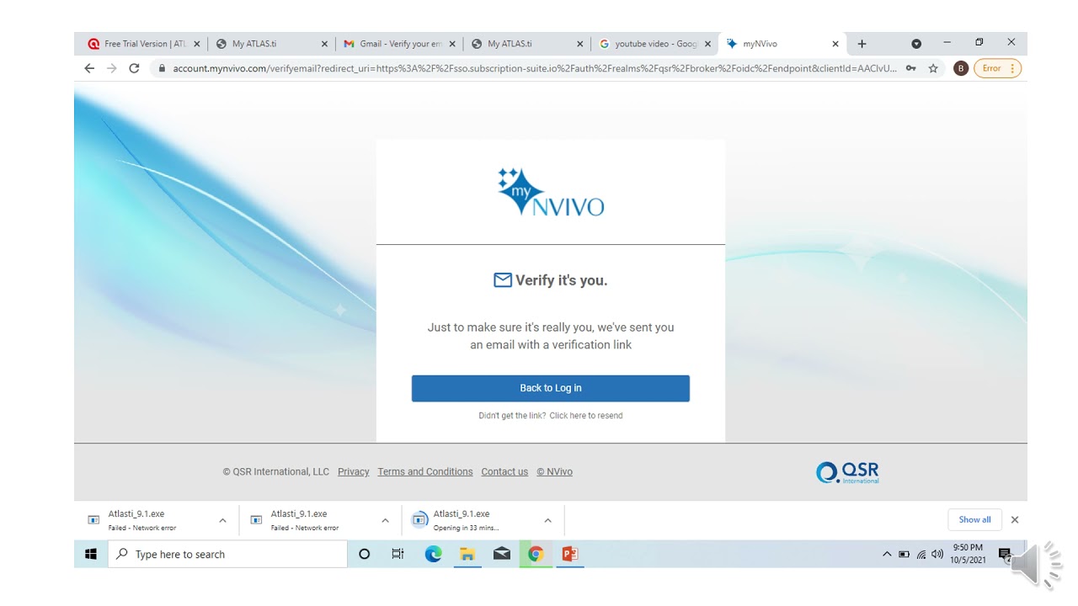The width and height of the screenshot is (1078, 606).
Task: Switch to second My ATLAS.ti tab
Action: click(x=527, y=44)
